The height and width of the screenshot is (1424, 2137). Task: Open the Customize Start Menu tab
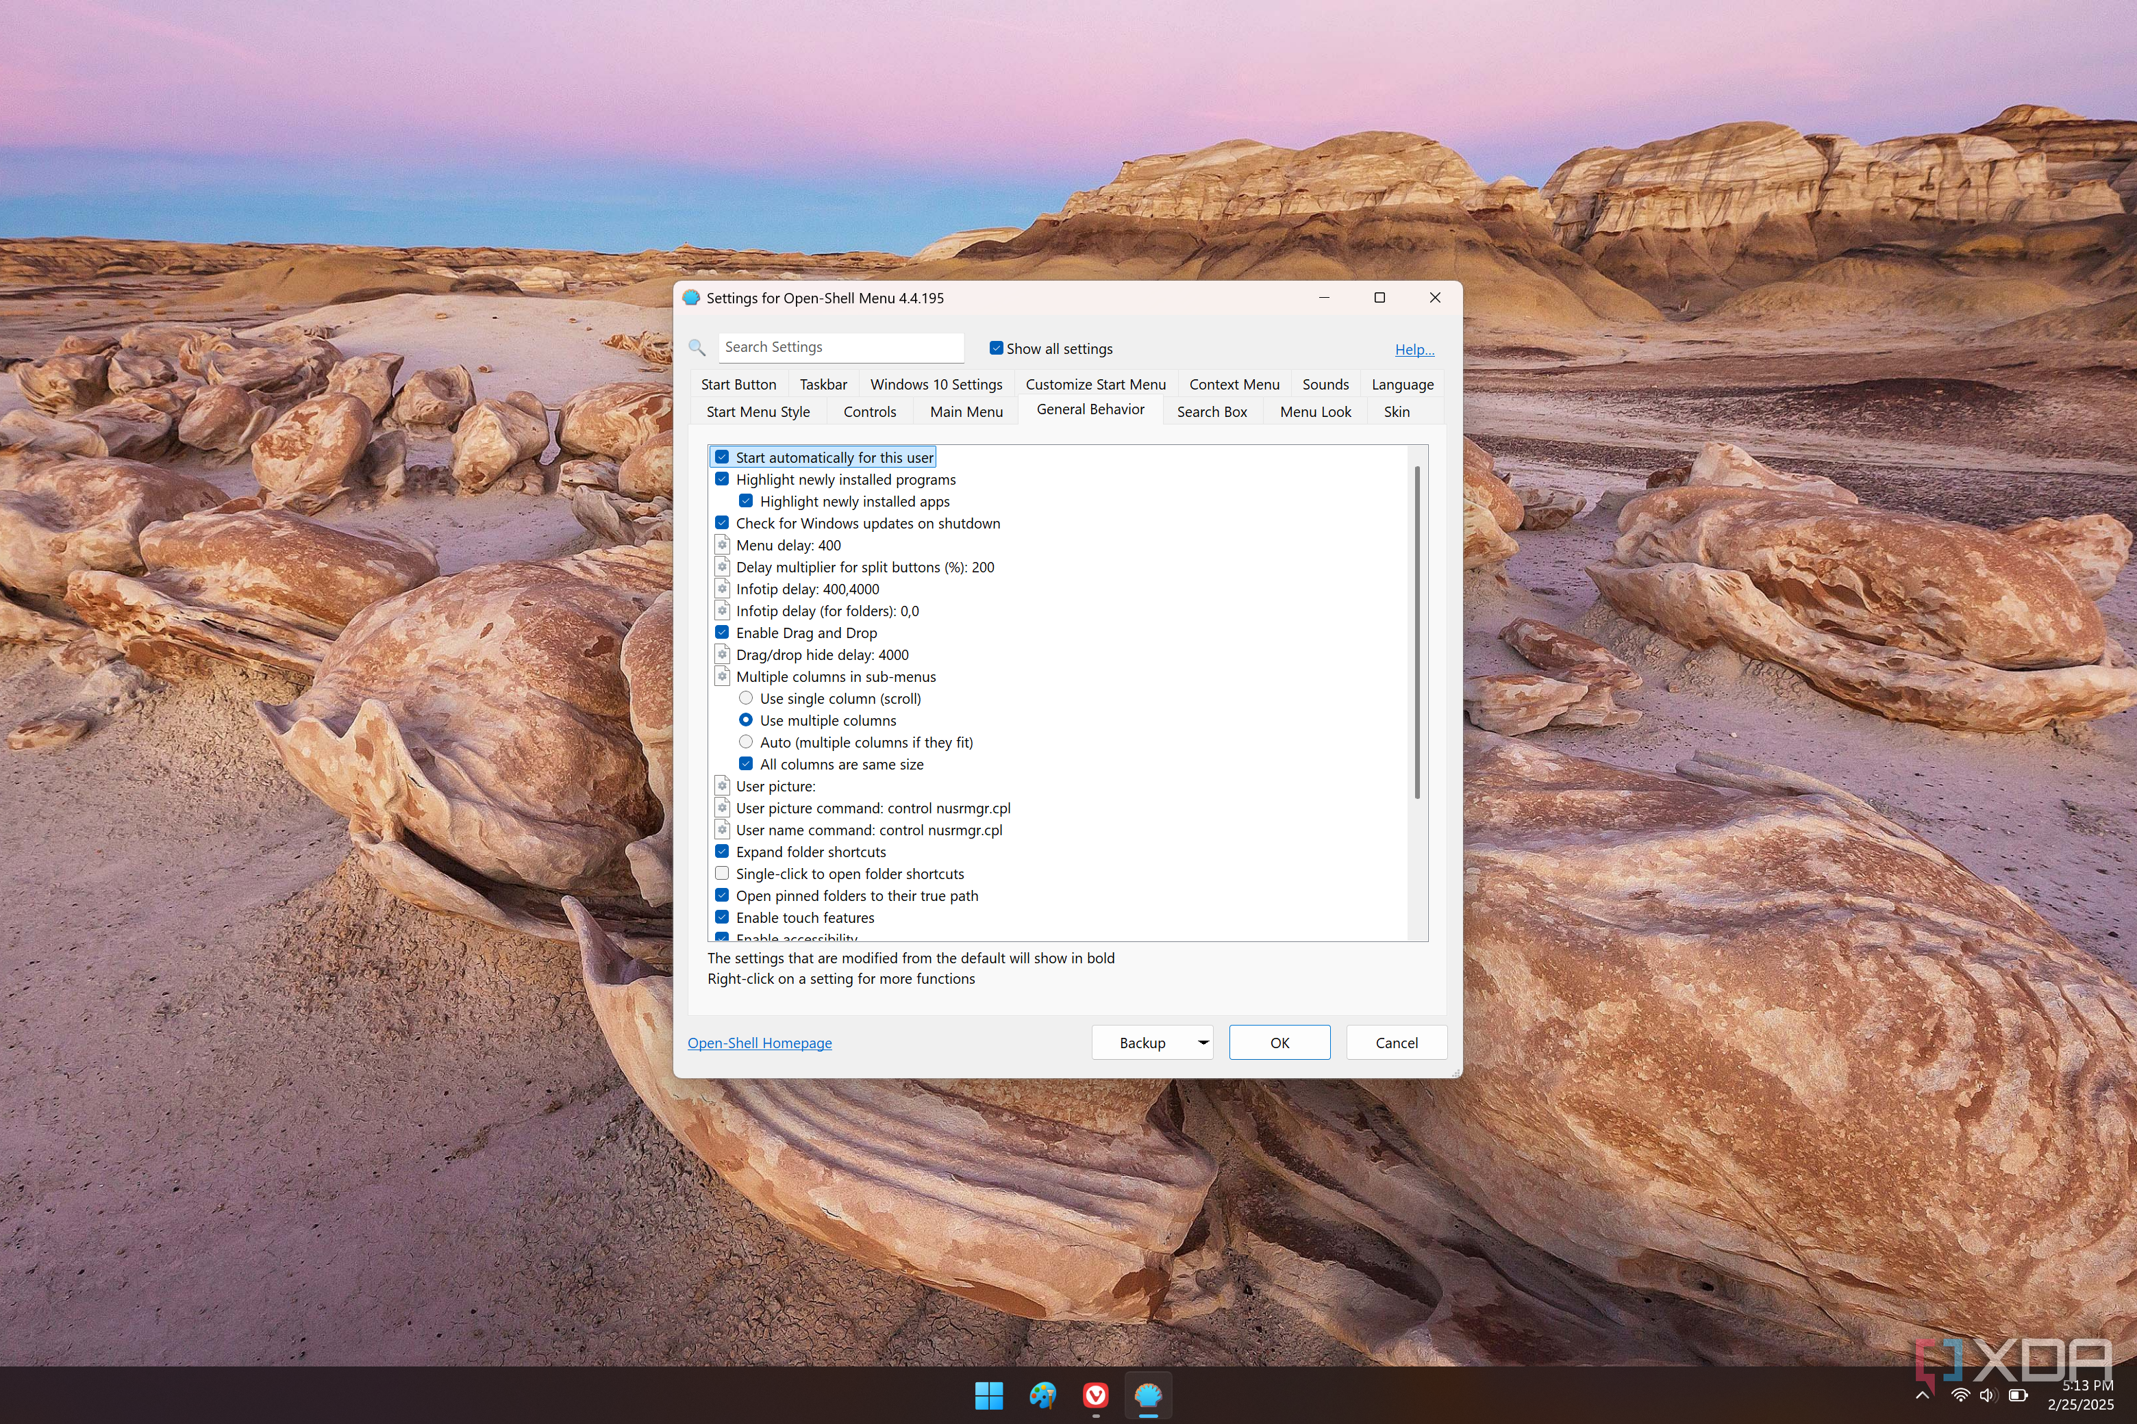pos(1096,384)
